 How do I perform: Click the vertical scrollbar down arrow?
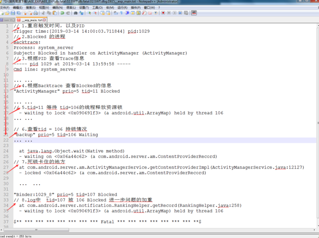[x=318, y=225]
